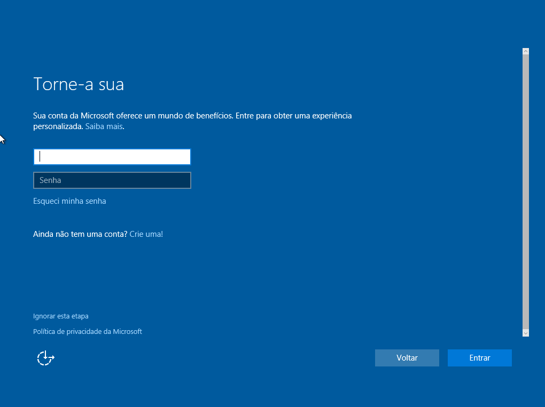Focus the Senha password field
The height and width of the screenshot is (407, 545).
112,180
